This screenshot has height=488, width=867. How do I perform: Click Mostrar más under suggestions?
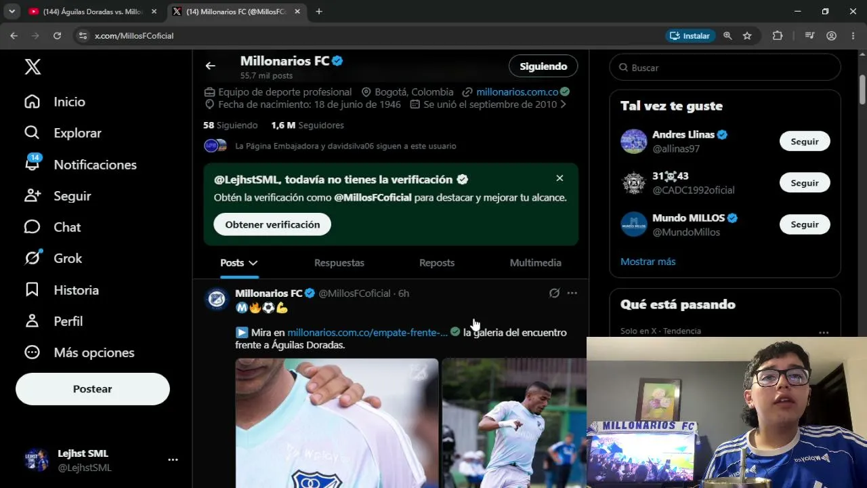point(648,262)
